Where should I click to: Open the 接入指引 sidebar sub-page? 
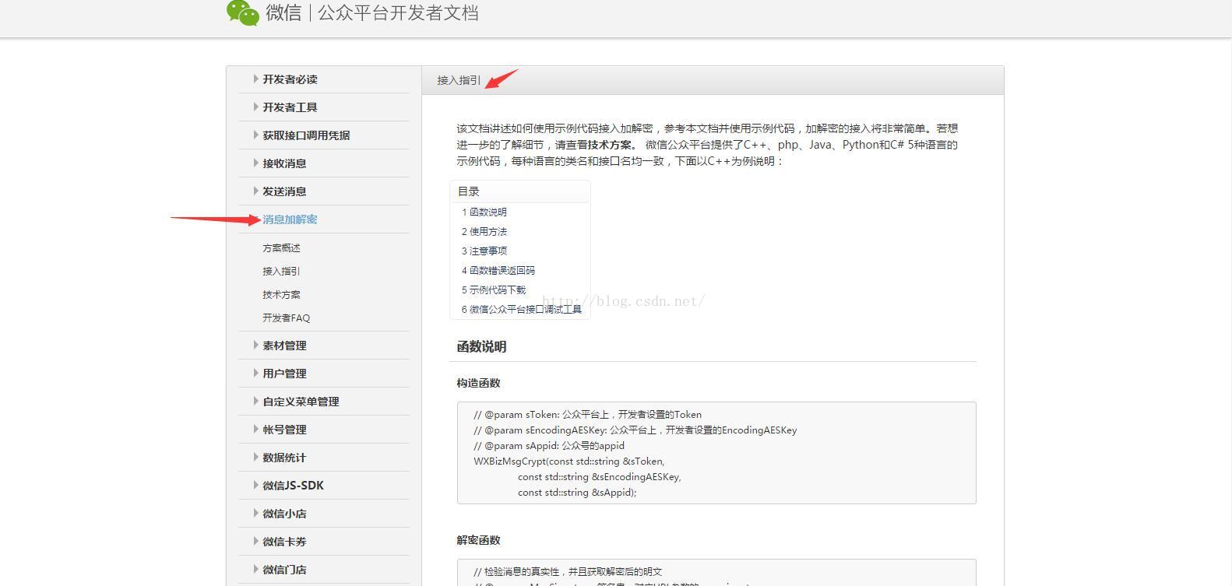281,272
